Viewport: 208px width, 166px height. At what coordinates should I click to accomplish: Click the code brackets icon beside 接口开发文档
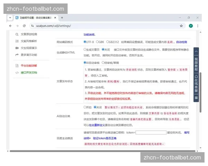(17, 73)
